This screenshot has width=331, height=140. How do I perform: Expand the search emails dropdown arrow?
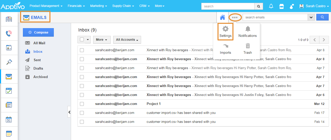coord(311,17)
